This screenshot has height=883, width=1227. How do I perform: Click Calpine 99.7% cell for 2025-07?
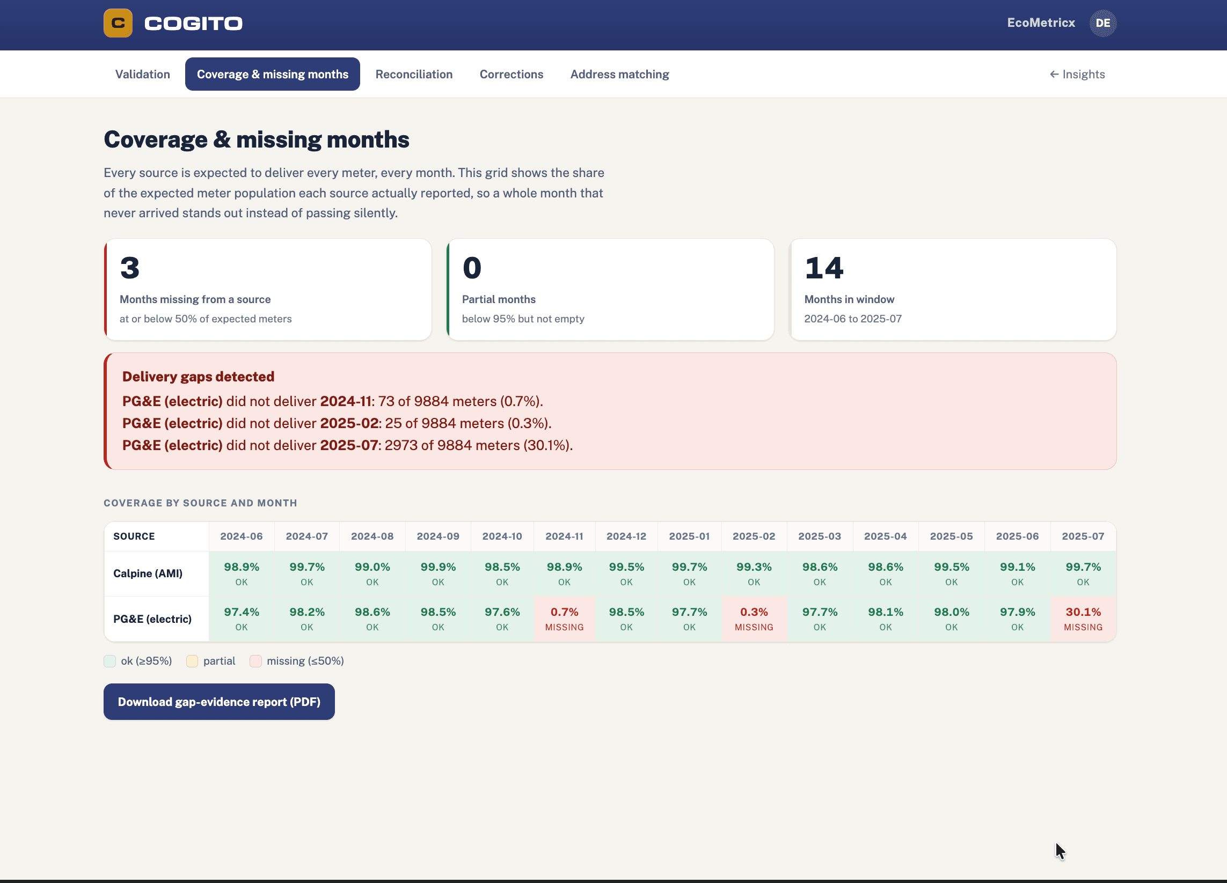tap(1083, 573)
